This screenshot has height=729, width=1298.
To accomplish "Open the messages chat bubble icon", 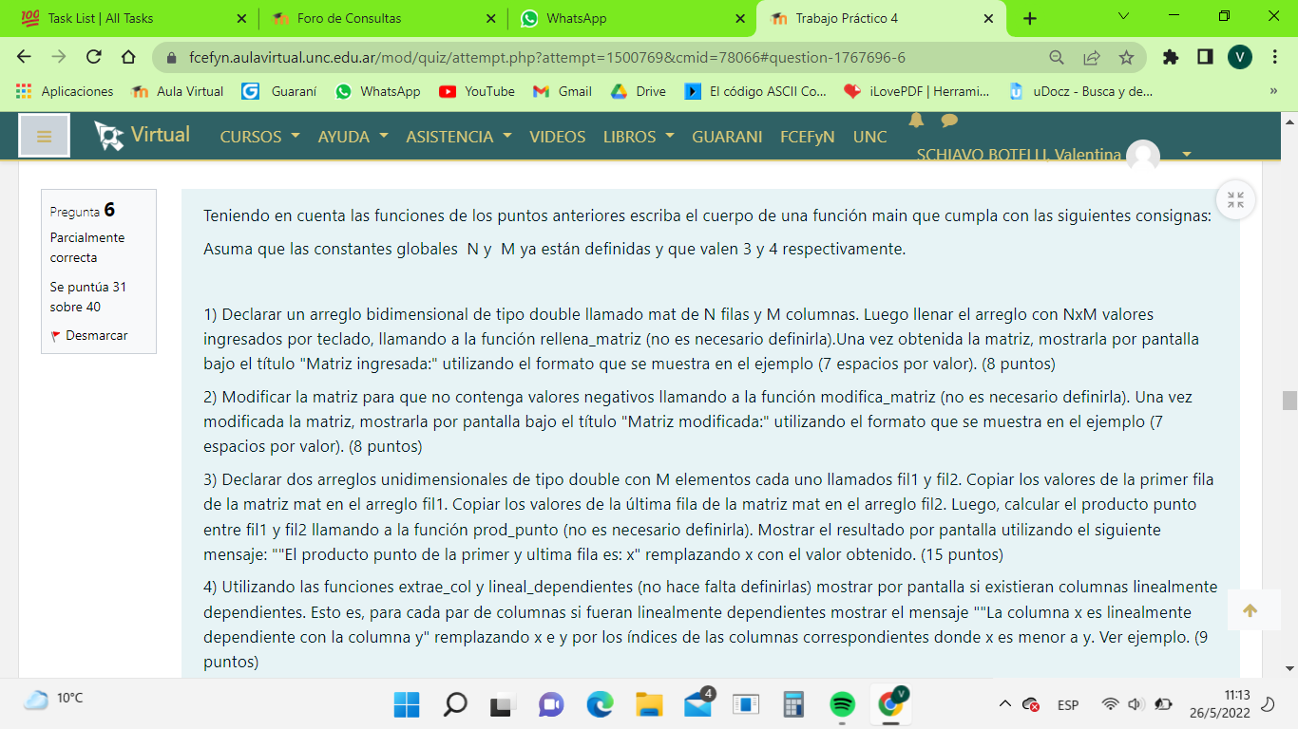I will (x=948, y=121).
